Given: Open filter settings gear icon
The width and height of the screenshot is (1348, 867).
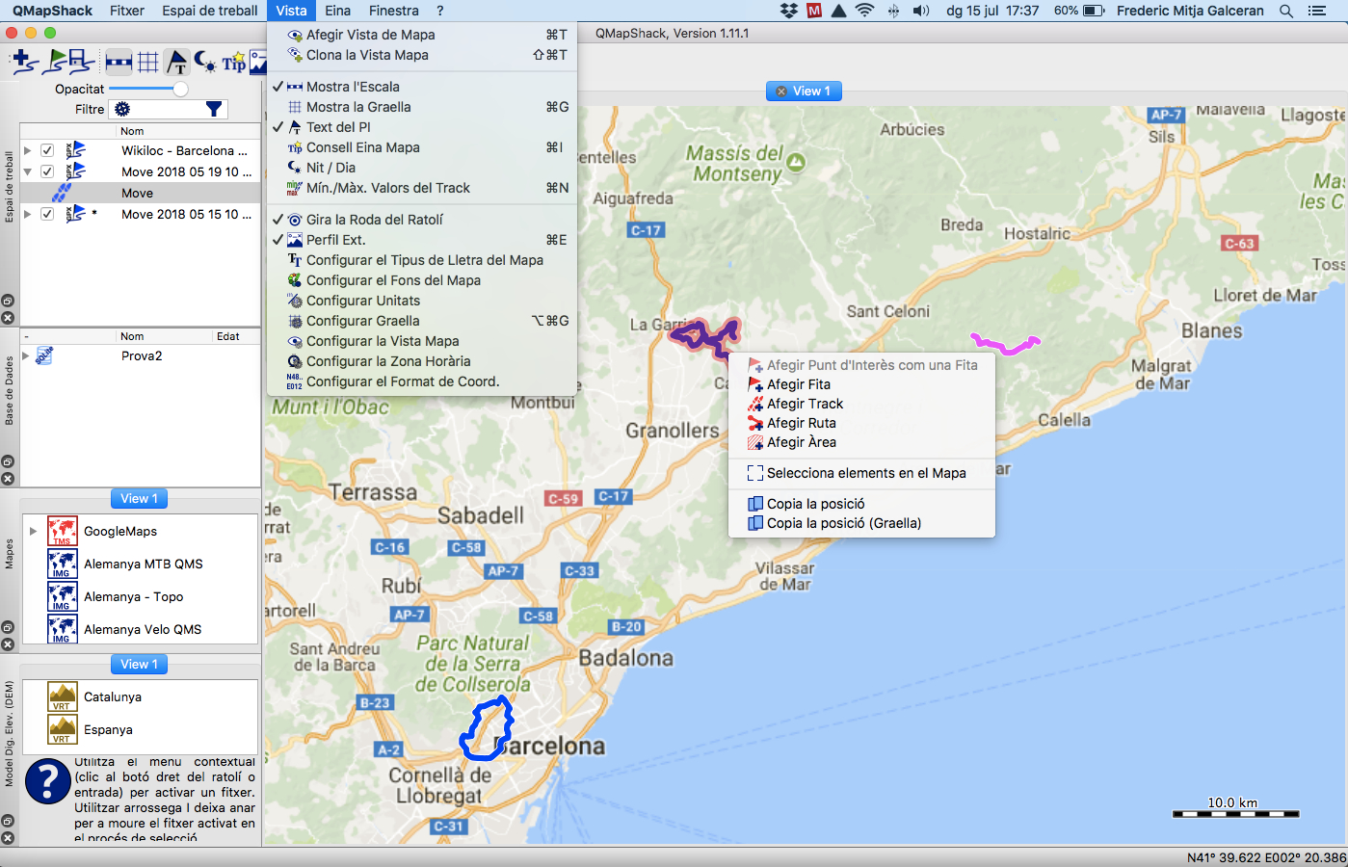Looking at the screenshot, I should (122, 110).
